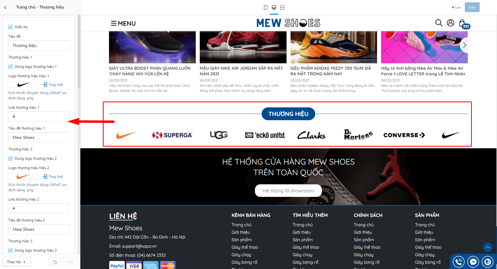Click the logo thương hiệu 1 thumbnail
This screenshot has height=269, width=497.
click(24, 85)
